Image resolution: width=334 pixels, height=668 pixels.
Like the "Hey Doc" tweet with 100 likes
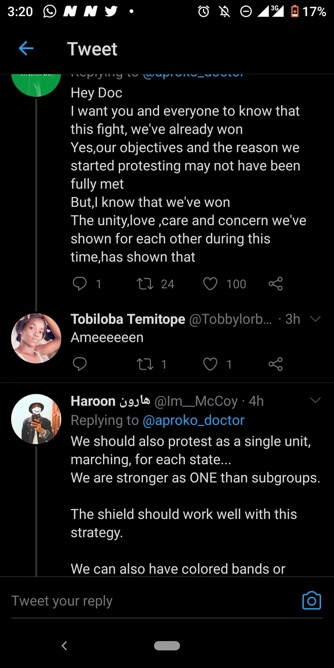pos(210,283)
